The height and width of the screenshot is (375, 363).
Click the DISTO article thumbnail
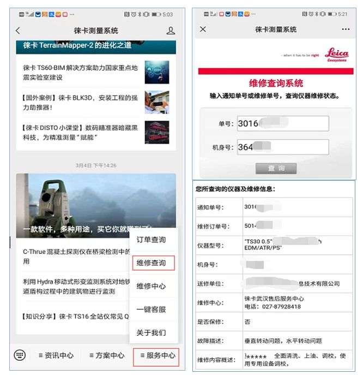tap(157, 132)
